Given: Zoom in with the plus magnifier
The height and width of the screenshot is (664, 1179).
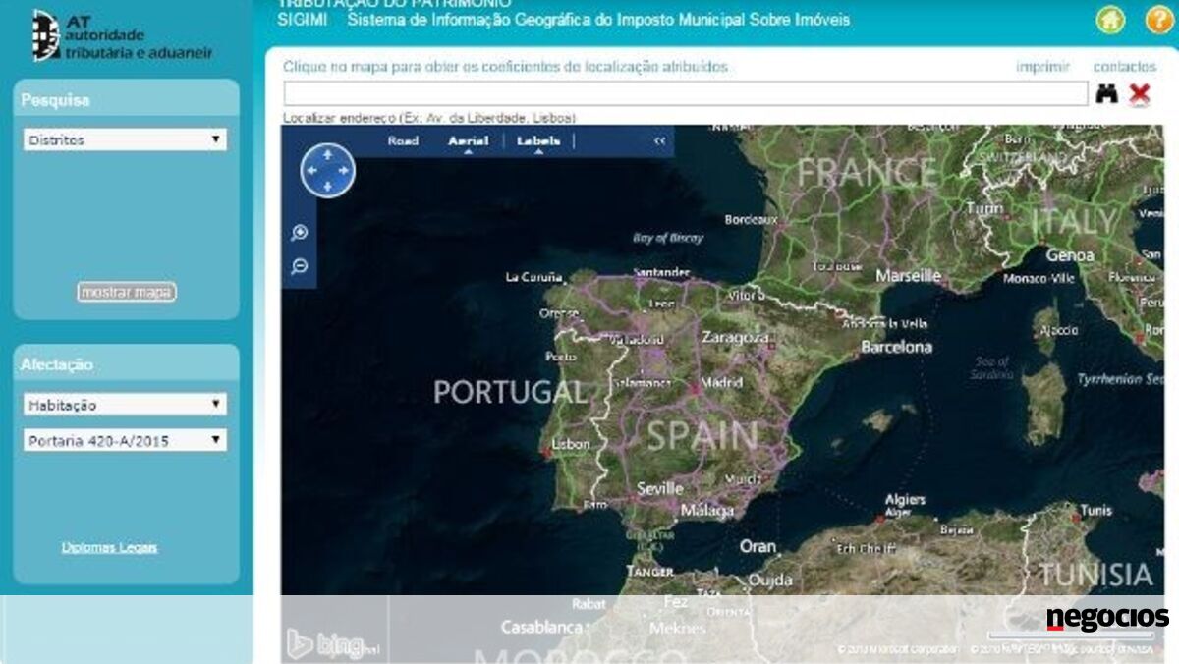Looking at the screenshot, I should 300,233.
